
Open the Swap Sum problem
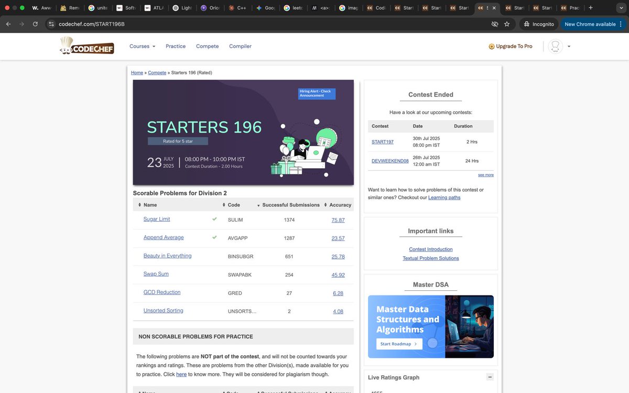156,274
